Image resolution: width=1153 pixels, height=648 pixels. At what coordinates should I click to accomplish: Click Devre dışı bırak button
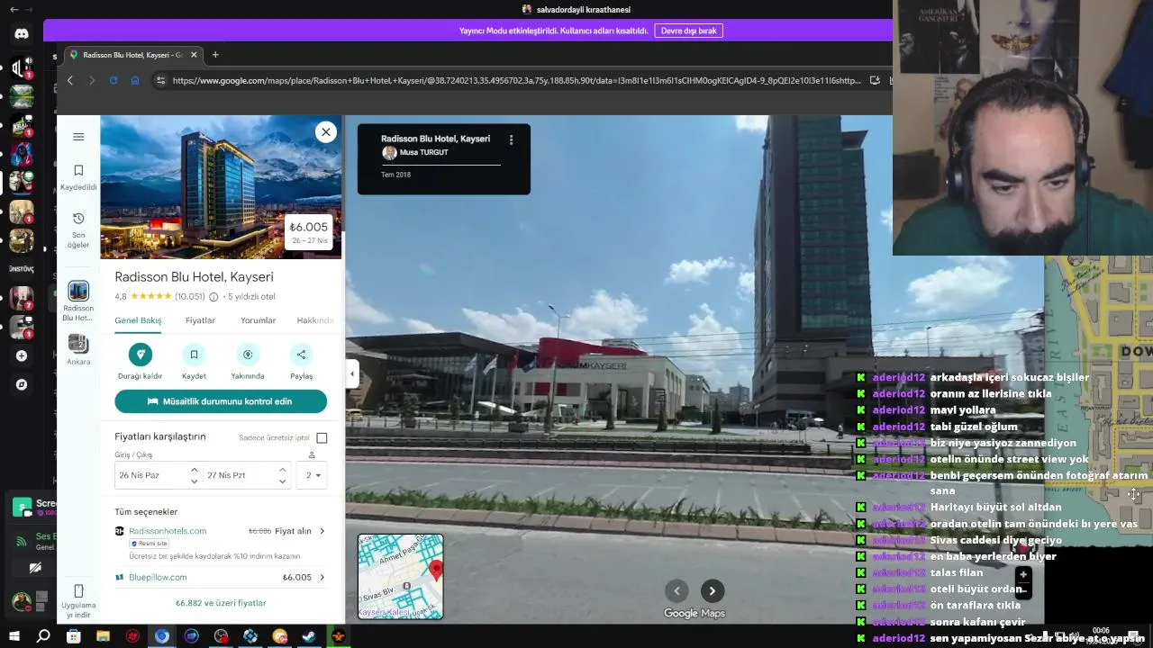[688, 31]
